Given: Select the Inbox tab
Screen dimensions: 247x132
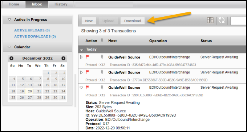Looking at the screenshot, I should pyautogui.click(x=37, y=4).
